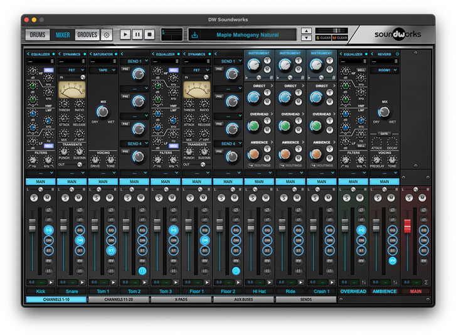Click the sigma sum icon on MAIN channel

coord(426,282)
